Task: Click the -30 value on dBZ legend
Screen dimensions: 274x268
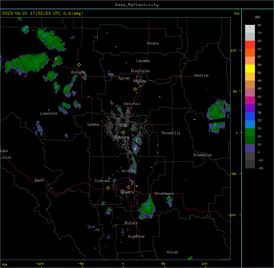Action: [260, 168]
